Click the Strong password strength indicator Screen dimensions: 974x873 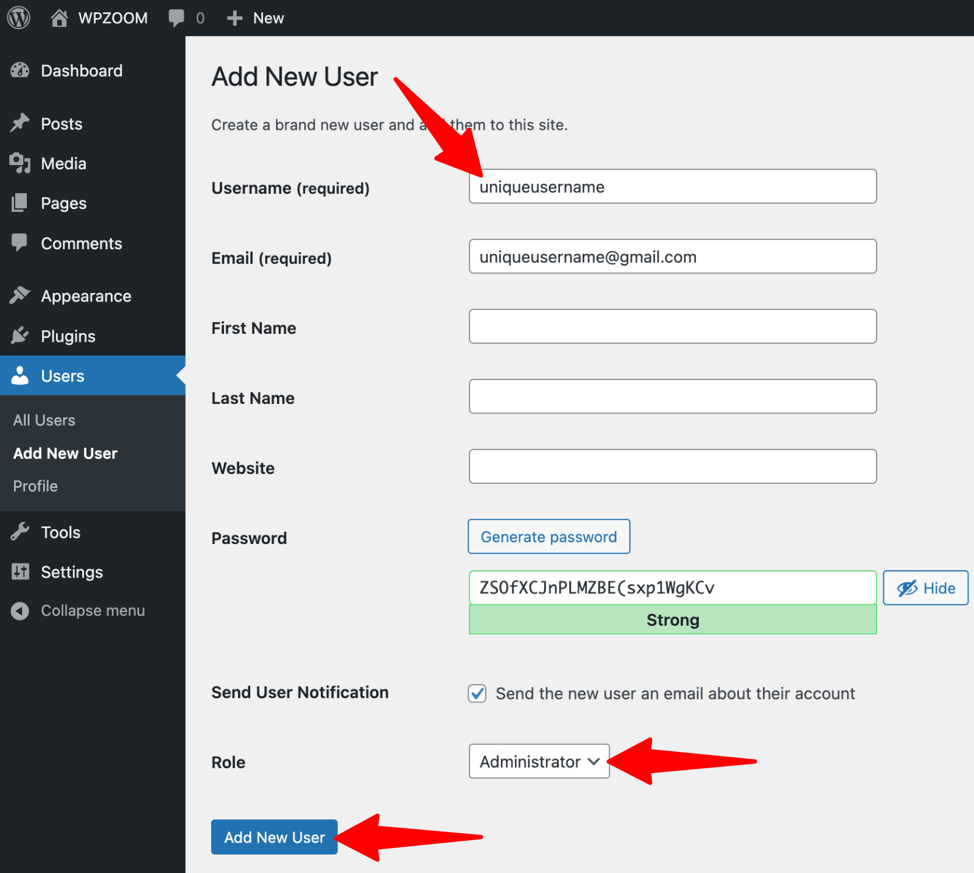(x=673, y=620)
